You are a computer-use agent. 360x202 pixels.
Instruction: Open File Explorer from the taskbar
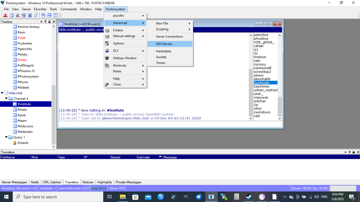click(123, 197)
